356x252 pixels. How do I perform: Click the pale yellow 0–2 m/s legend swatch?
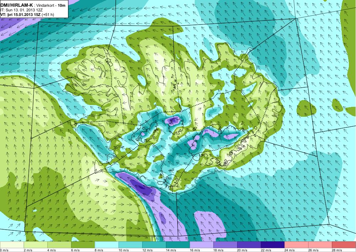click(12, 245)
